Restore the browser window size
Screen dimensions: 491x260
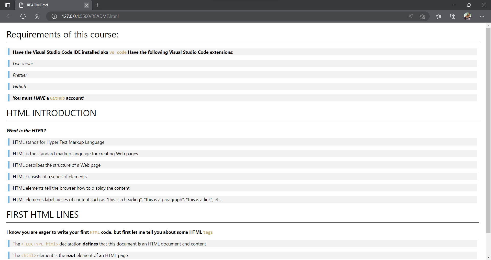point(469,5)
